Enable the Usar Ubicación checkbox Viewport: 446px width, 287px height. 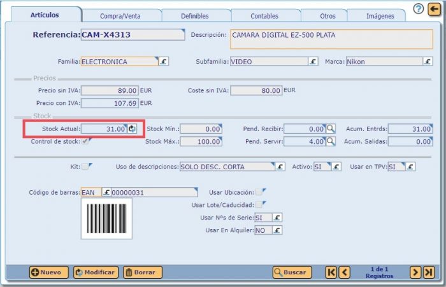[x=260, y=192]
